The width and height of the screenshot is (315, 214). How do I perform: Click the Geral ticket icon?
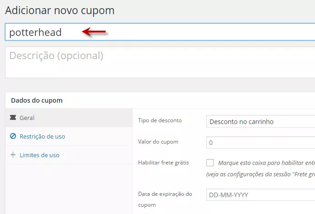point(13,118)
